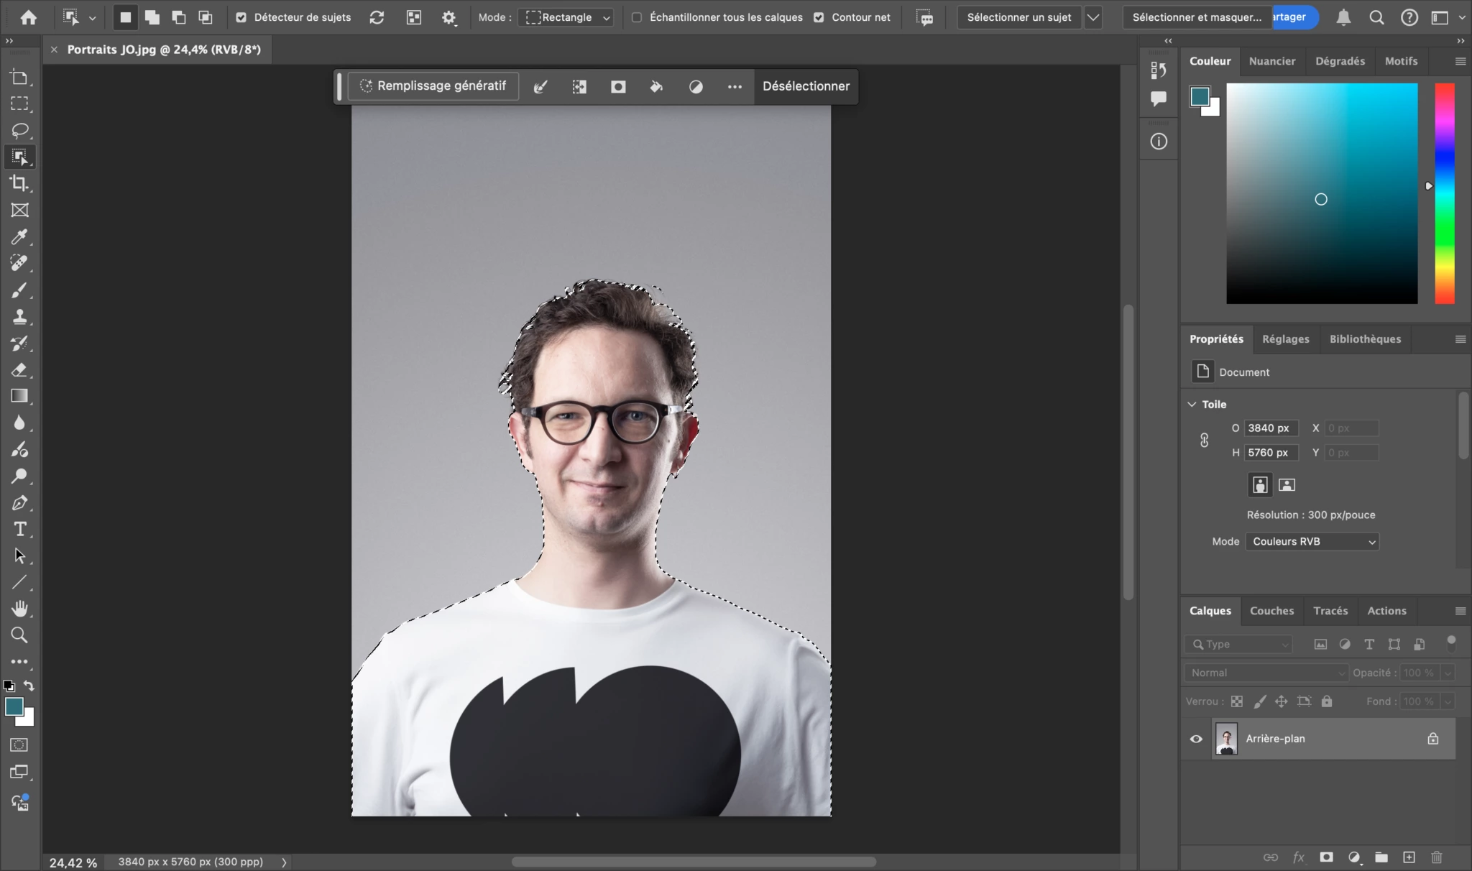Switch to the Réglages tab

(x=1285, y=339)
